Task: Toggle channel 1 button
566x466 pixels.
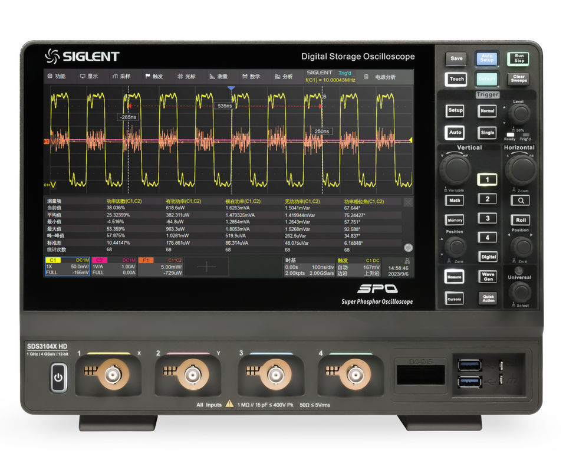Action: 487,179
